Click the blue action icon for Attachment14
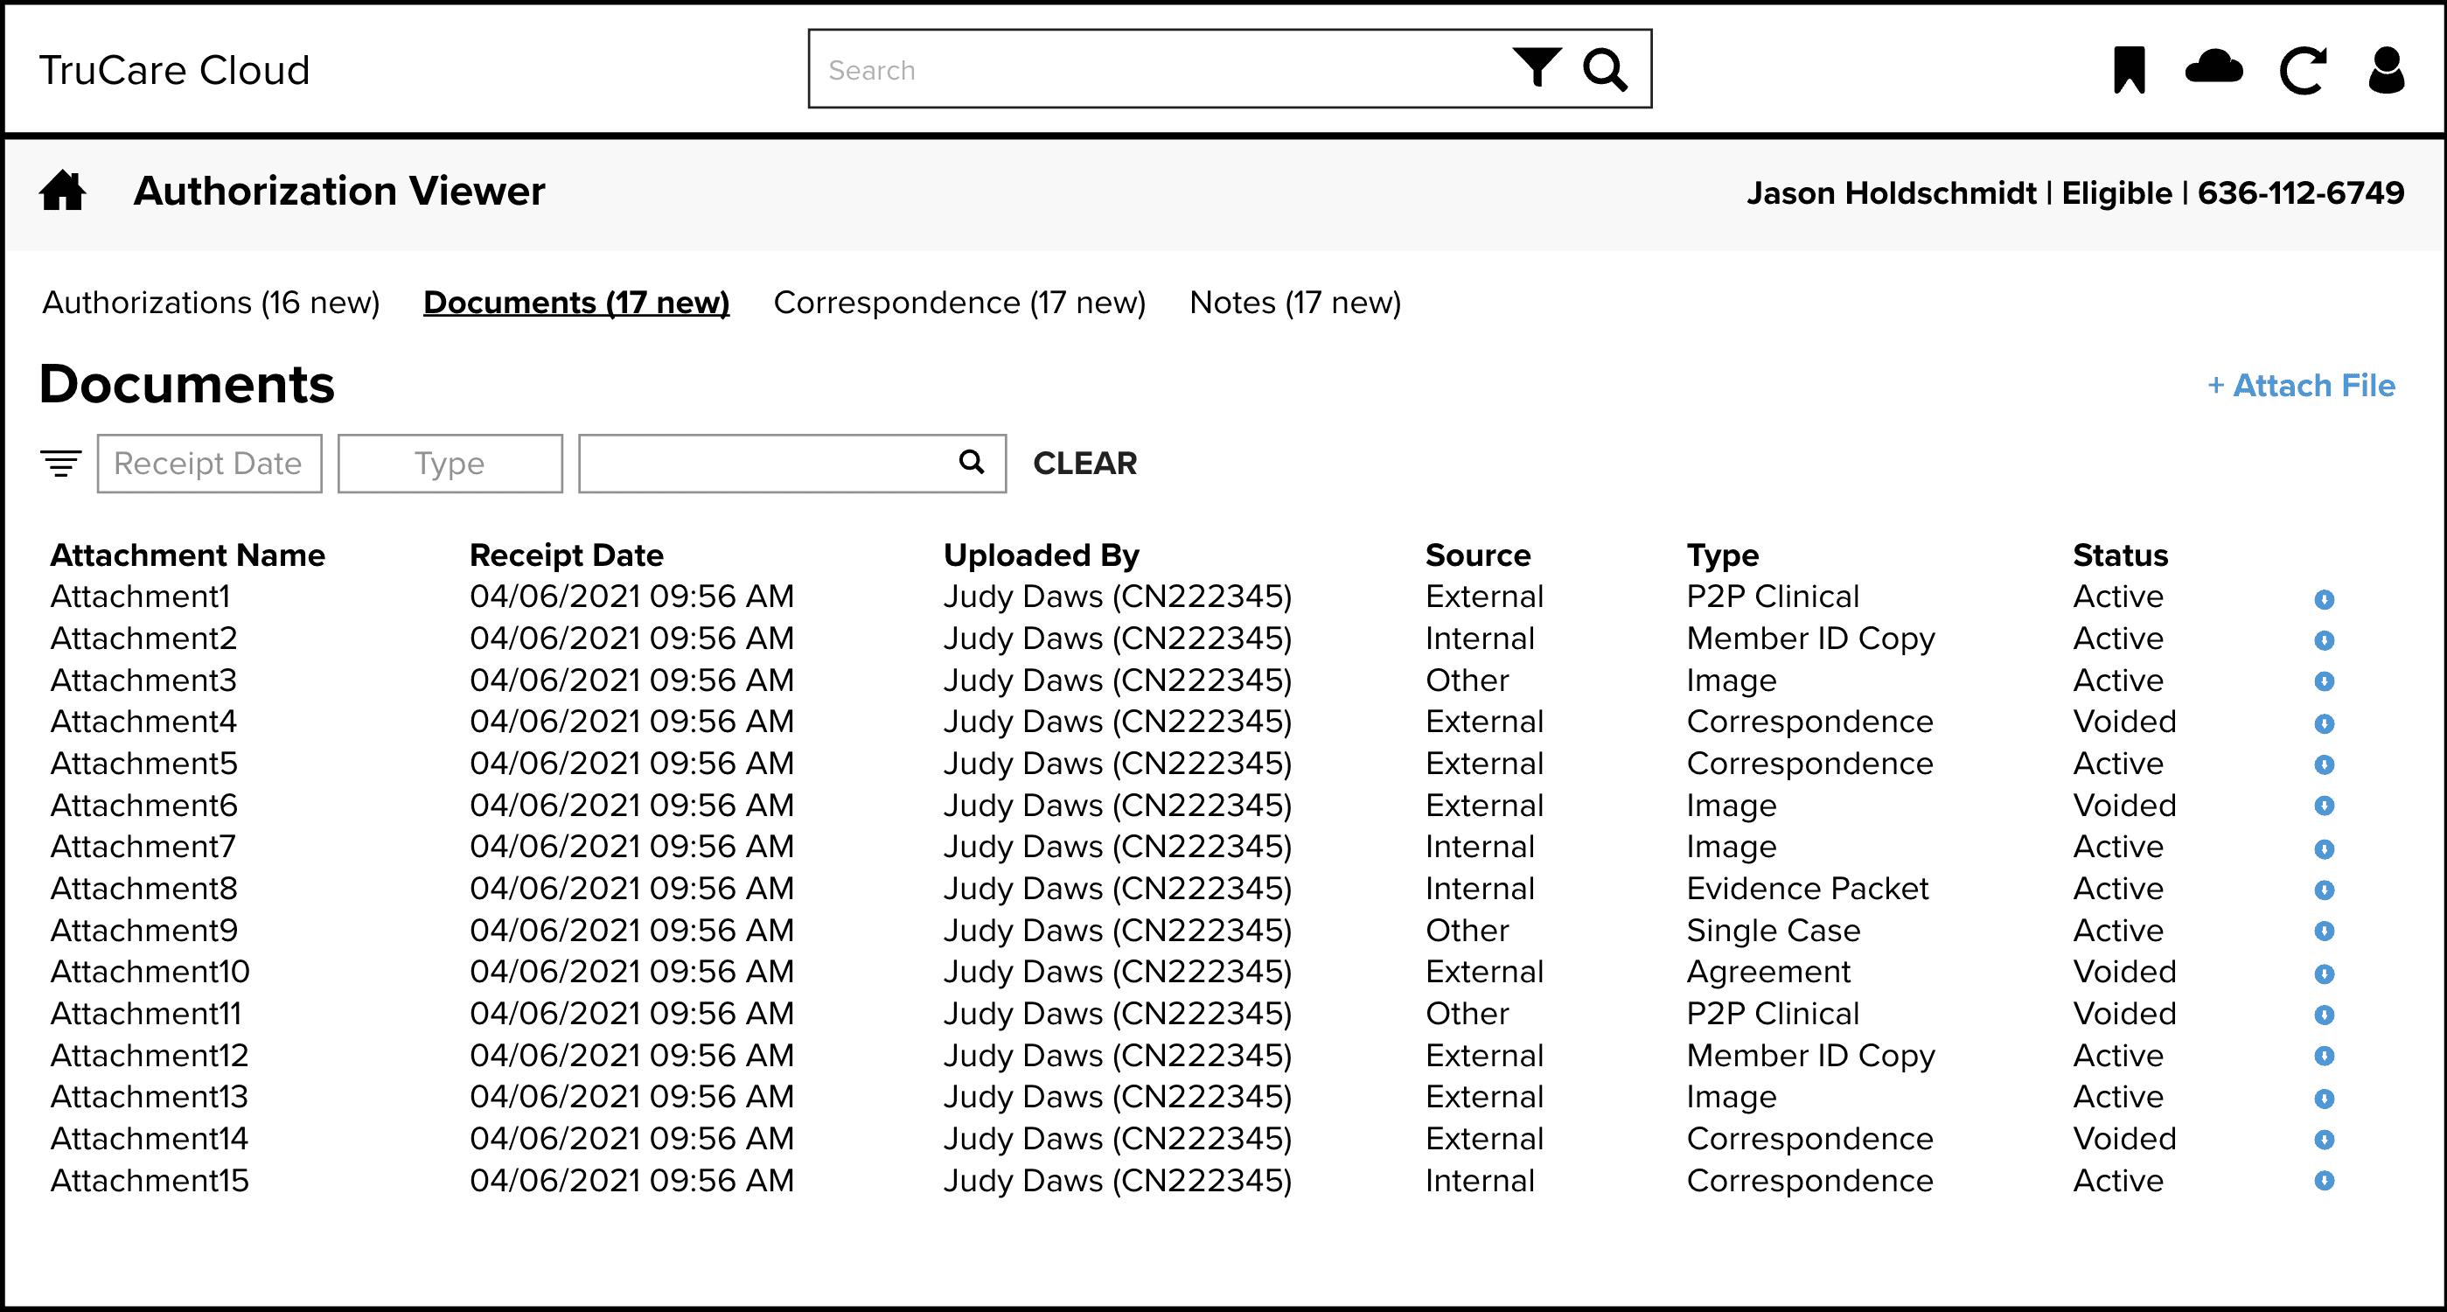Screen dimensions: 2447x1312 tap(2324, 1139)
